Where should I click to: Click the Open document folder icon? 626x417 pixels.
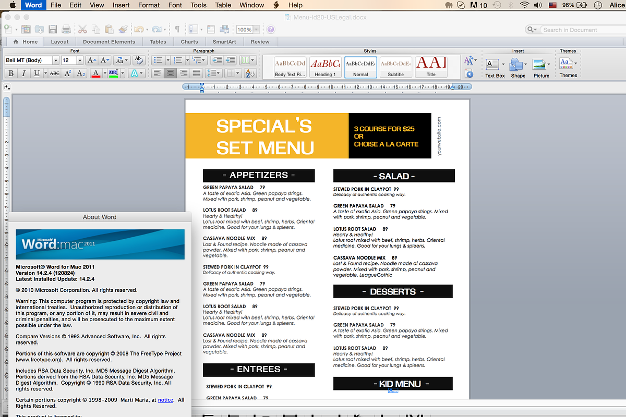[39, 30]
